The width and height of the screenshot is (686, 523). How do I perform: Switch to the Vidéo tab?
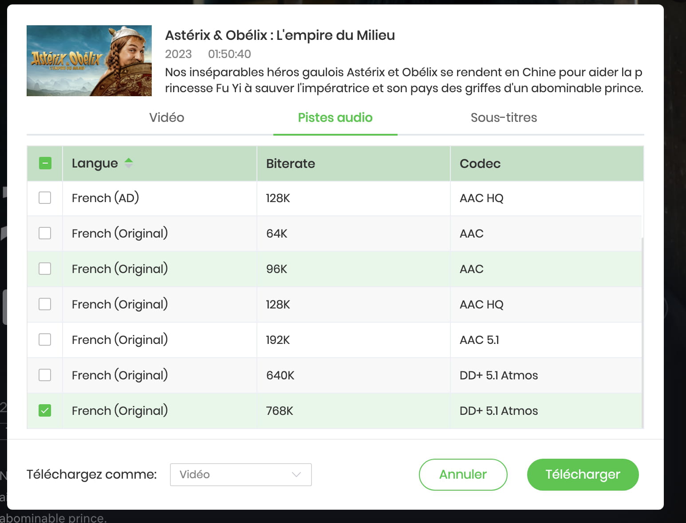tap(166, 117)
